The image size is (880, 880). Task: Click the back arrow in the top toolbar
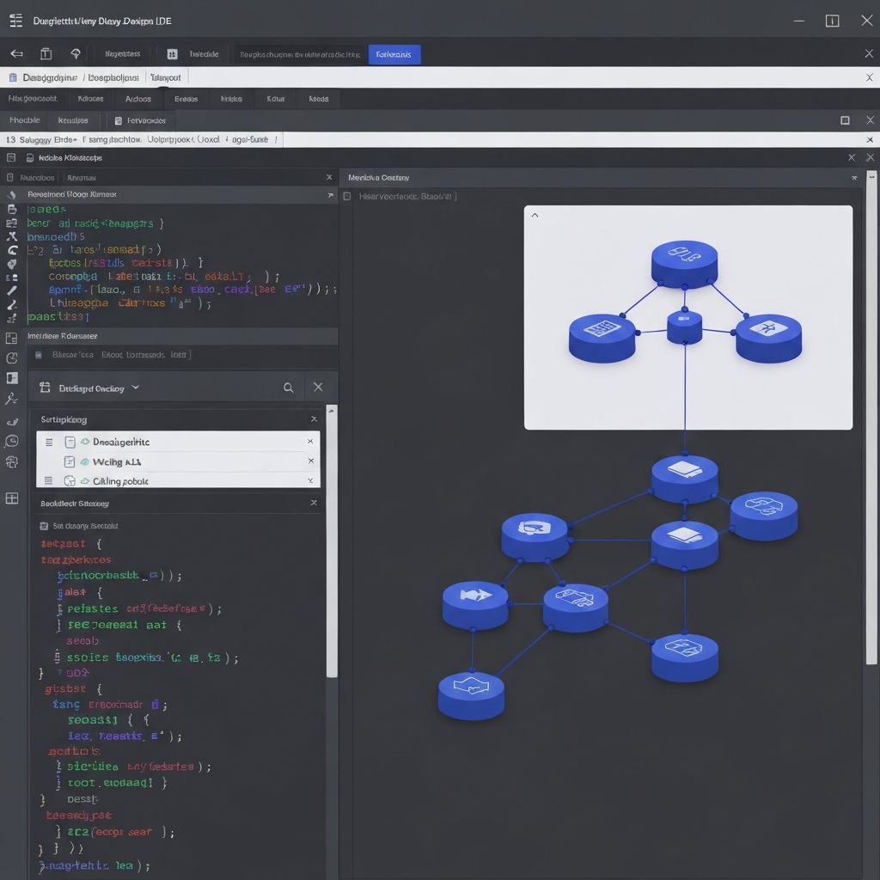tap(16, 54)
